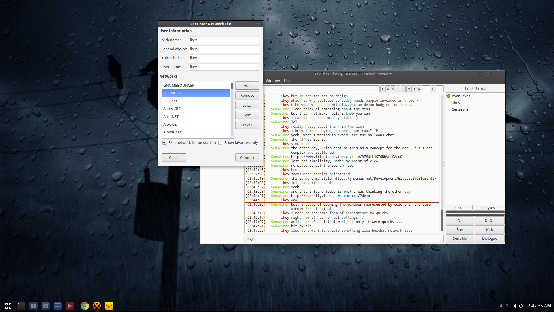This screenshot has height=312, width=554.
Task: Select AlphaChat in the network list
Action: pyautogui.click(x=196, y=132)
